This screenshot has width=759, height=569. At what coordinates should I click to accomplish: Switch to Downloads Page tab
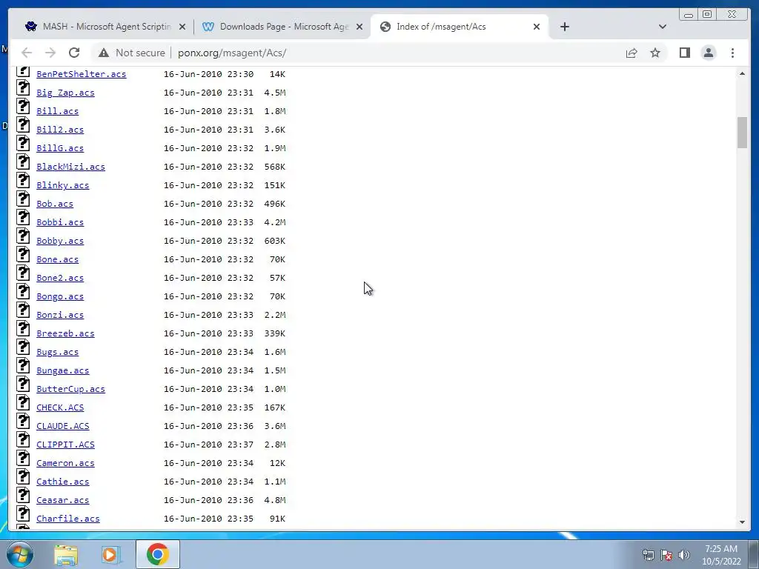pyautogui.click(x=283, y=27)
